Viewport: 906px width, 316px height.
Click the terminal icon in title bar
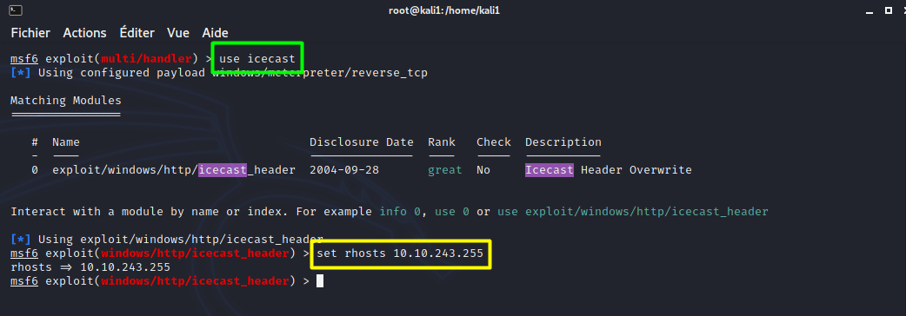[16, 10]
